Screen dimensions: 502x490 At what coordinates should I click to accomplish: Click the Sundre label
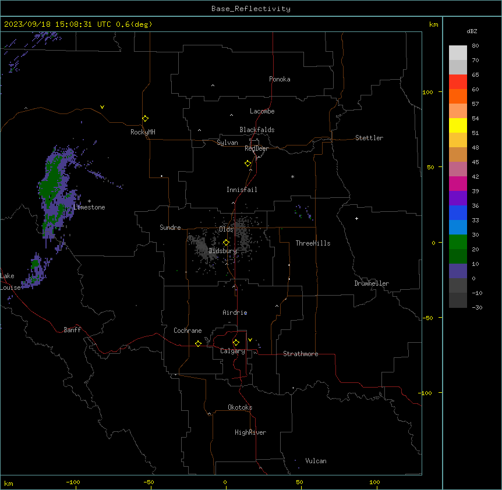[170, 228]
